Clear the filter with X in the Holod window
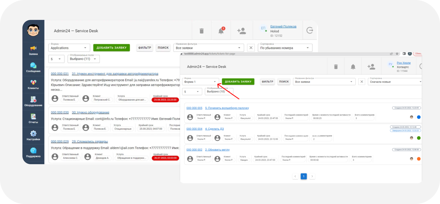 pyautogui.click(x=251, y=48)
